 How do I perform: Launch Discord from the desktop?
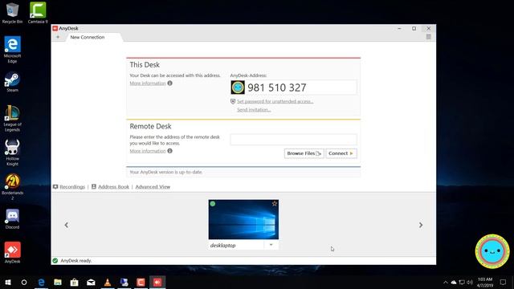12,219
